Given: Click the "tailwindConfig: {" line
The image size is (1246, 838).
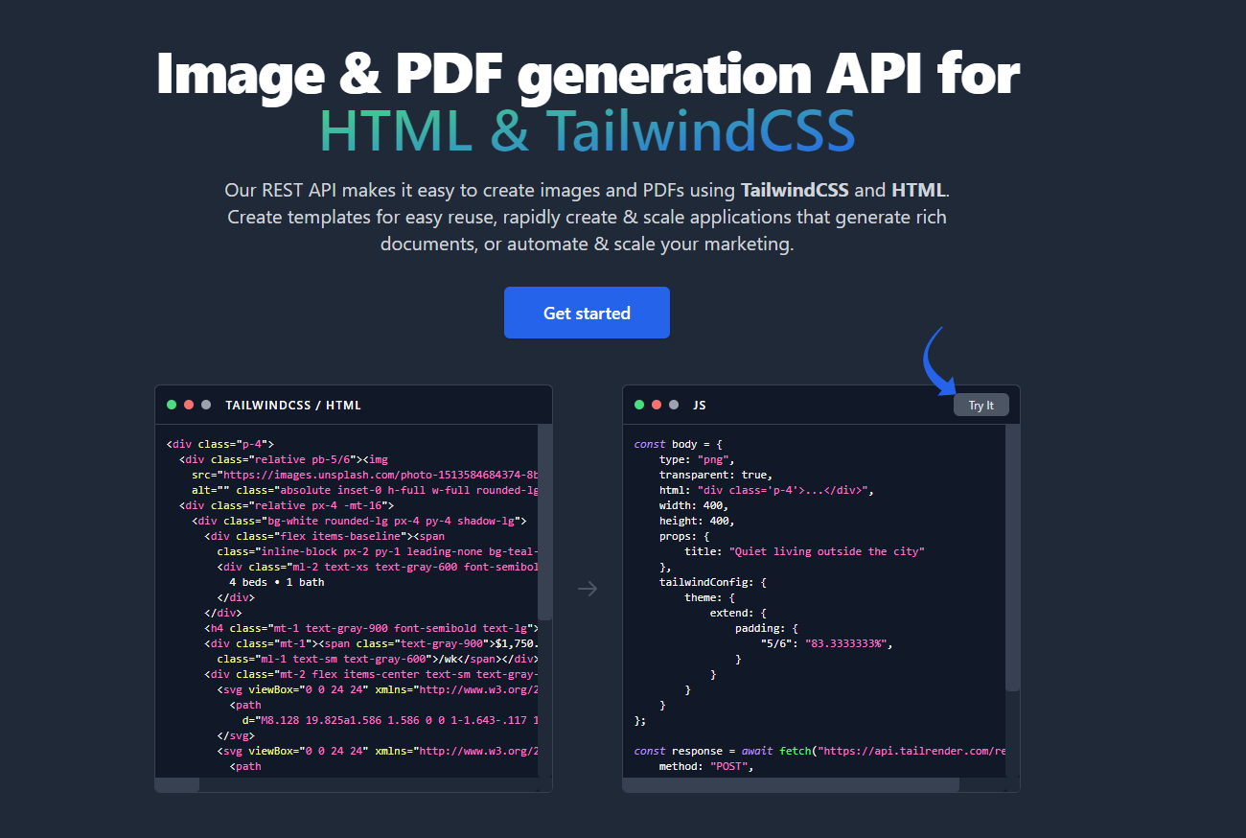Looking at the screenshot, I should coord(713,582).
